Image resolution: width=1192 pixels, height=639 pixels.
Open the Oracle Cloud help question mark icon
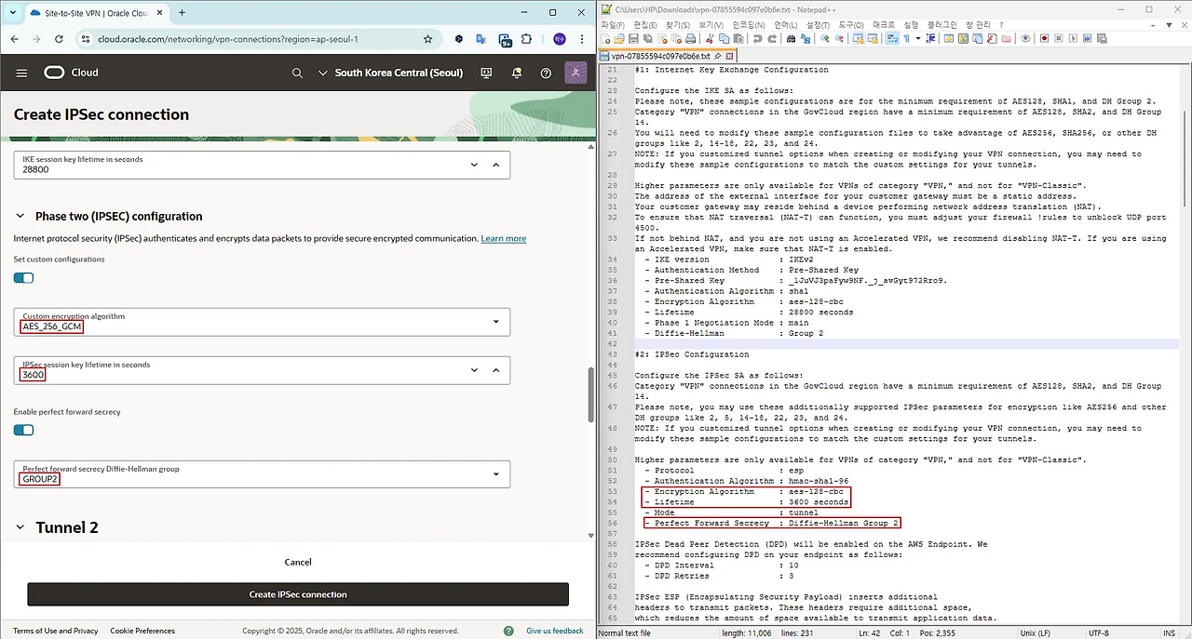(546, 73)
